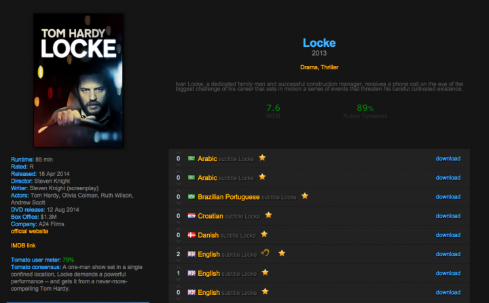Click the Box Office: $1.3M text
The image size is (489, 303).
click(34, 217)
